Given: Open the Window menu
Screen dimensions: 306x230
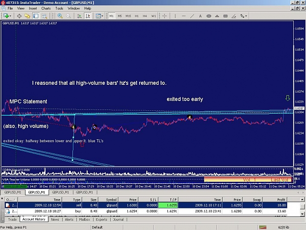Looking at the screenshot, I should [x=73, y=8].
